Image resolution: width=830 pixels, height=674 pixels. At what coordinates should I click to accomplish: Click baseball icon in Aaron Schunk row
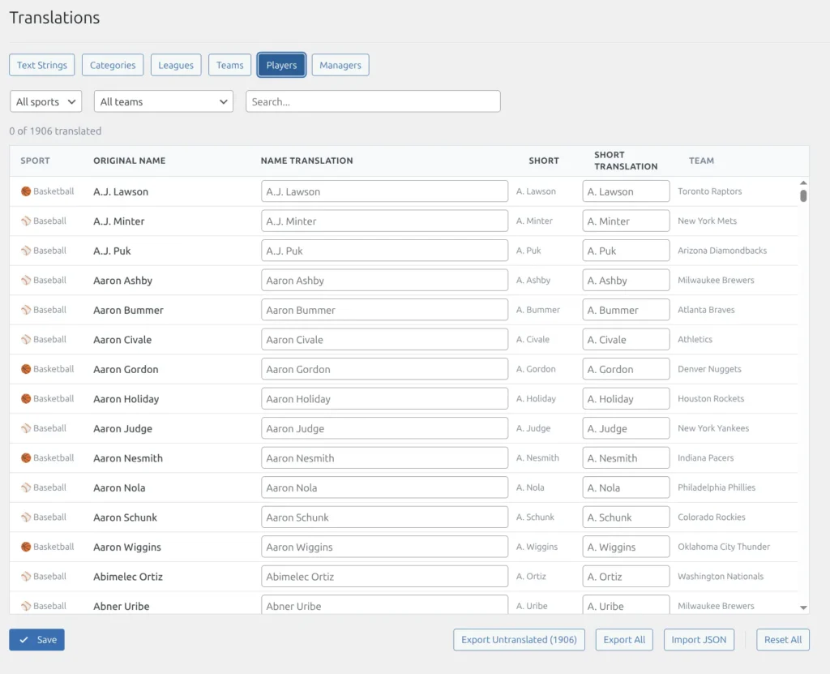25,517
